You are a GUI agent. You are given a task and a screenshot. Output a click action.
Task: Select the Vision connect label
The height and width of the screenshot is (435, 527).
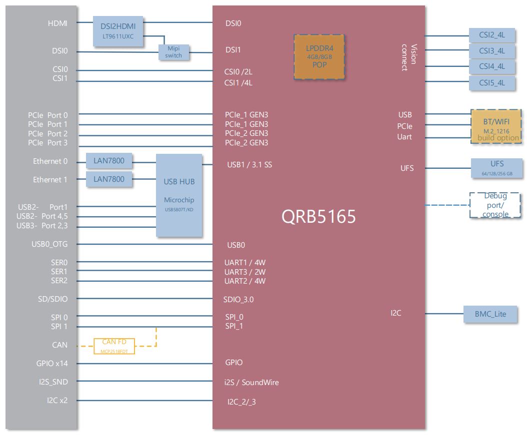[409, 57]
